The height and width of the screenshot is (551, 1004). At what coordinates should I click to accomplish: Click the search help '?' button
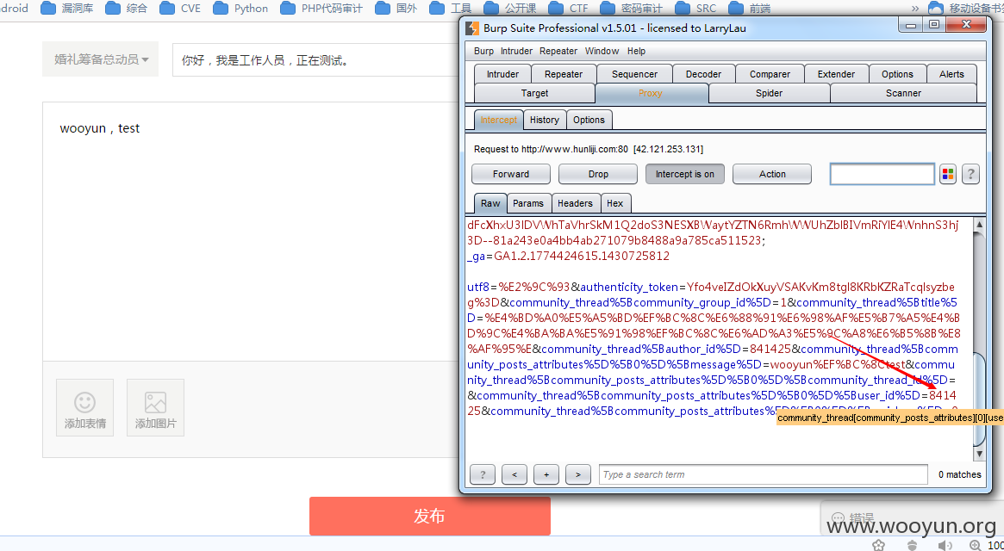(483, 474)
